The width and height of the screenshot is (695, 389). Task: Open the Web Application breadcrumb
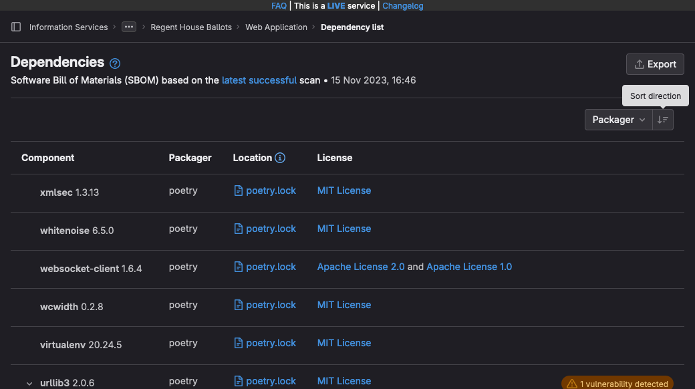tap(276, 27)
